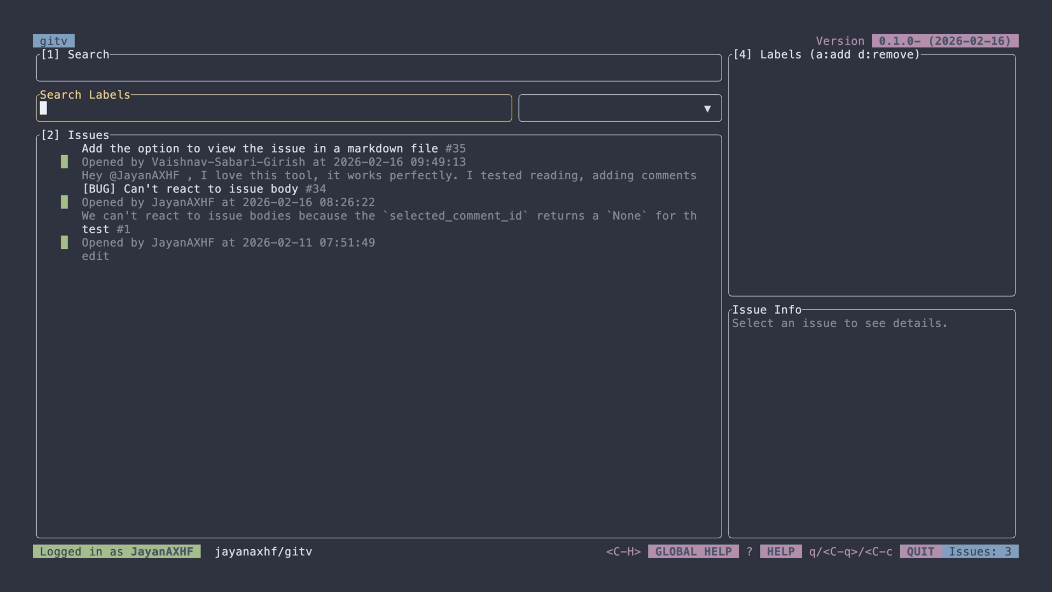Viewport: 1052px width, 592px height.
Task: Click the Issues: 3 counter badge
Action: (x=982, y=551)
